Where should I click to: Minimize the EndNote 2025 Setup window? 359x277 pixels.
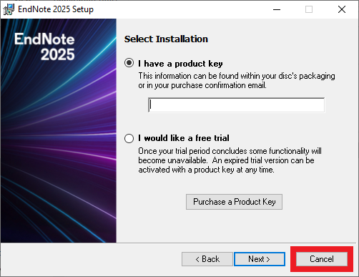click(277, 9)
